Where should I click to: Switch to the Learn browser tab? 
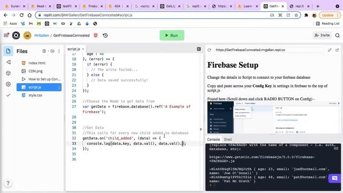(x=248, y=6)
